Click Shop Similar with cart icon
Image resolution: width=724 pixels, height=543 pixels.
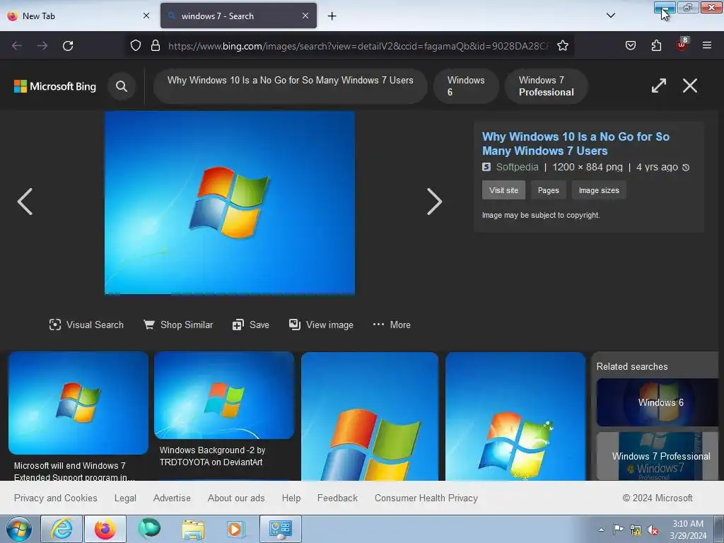[x=178, y=325]
